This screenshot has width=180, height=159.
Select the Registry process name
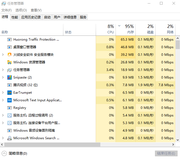pos(20,108)
